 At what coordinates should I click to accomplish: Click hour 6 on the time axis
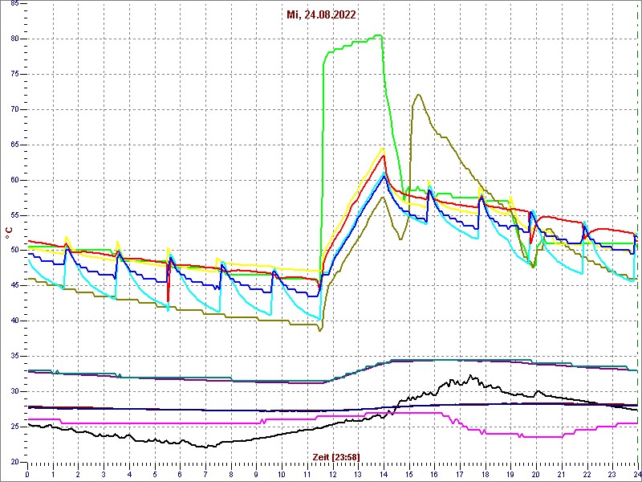pyautogui.click(x=180, y=474)
